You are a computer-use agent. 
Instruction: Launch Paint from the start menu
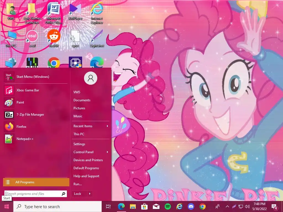pos(36,102)
